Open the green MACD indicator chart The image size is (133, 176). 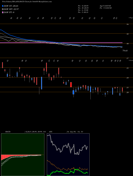[23, 155]
